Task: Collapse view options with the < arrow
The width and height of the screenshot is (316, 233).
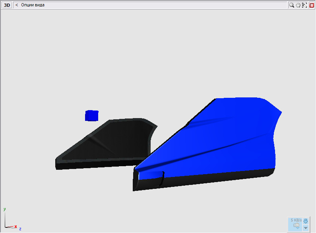Action: pyautogui.click(x=17, y=5)
